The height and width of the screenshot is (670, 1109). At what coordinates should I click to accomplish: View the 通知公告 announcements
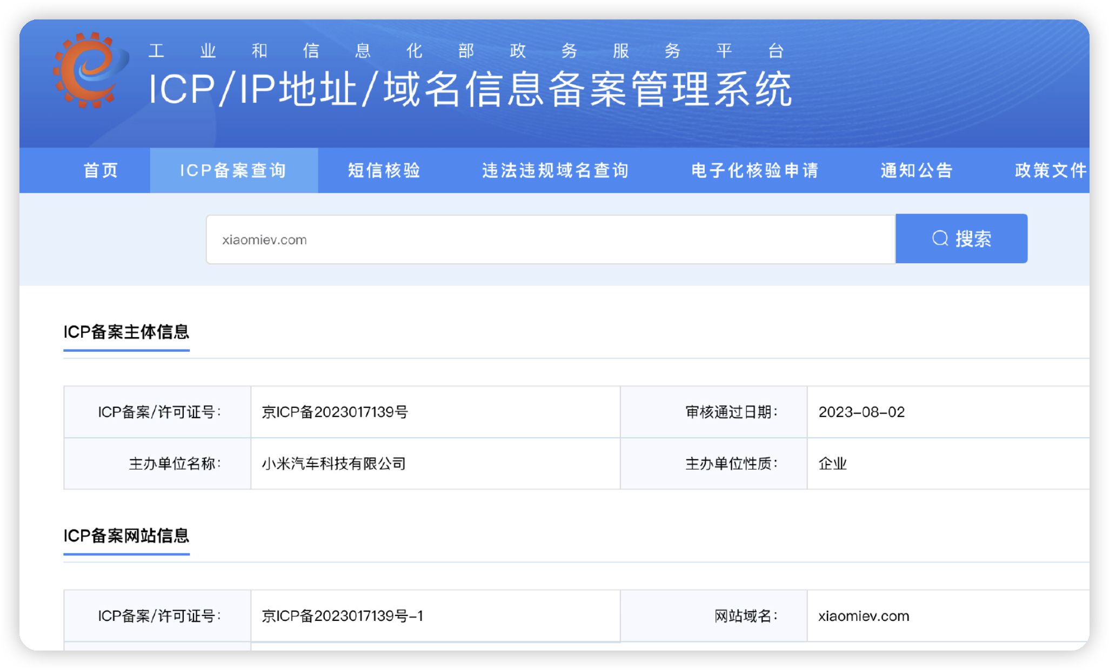click(916, 170)
